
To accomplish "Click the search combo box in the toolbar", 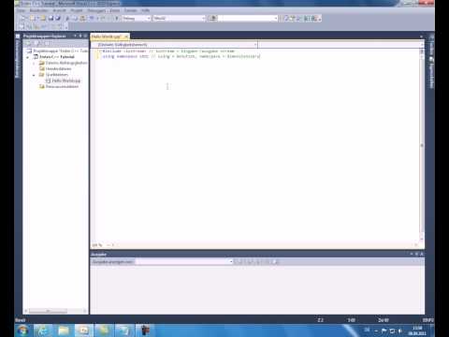I will coord(248,19).
